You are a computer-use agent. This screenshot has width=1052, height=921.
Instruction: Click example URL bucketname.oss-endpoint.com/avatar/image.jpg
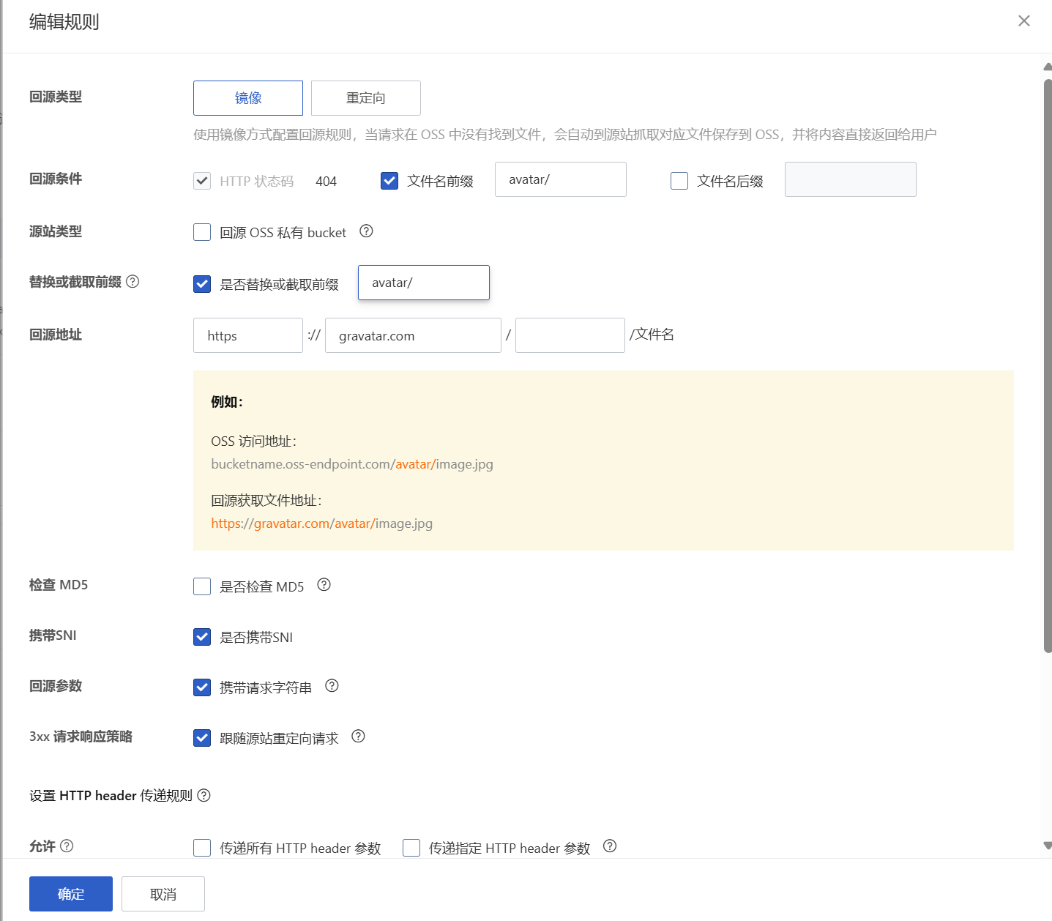pyautogui.click(x=352, y=464)
